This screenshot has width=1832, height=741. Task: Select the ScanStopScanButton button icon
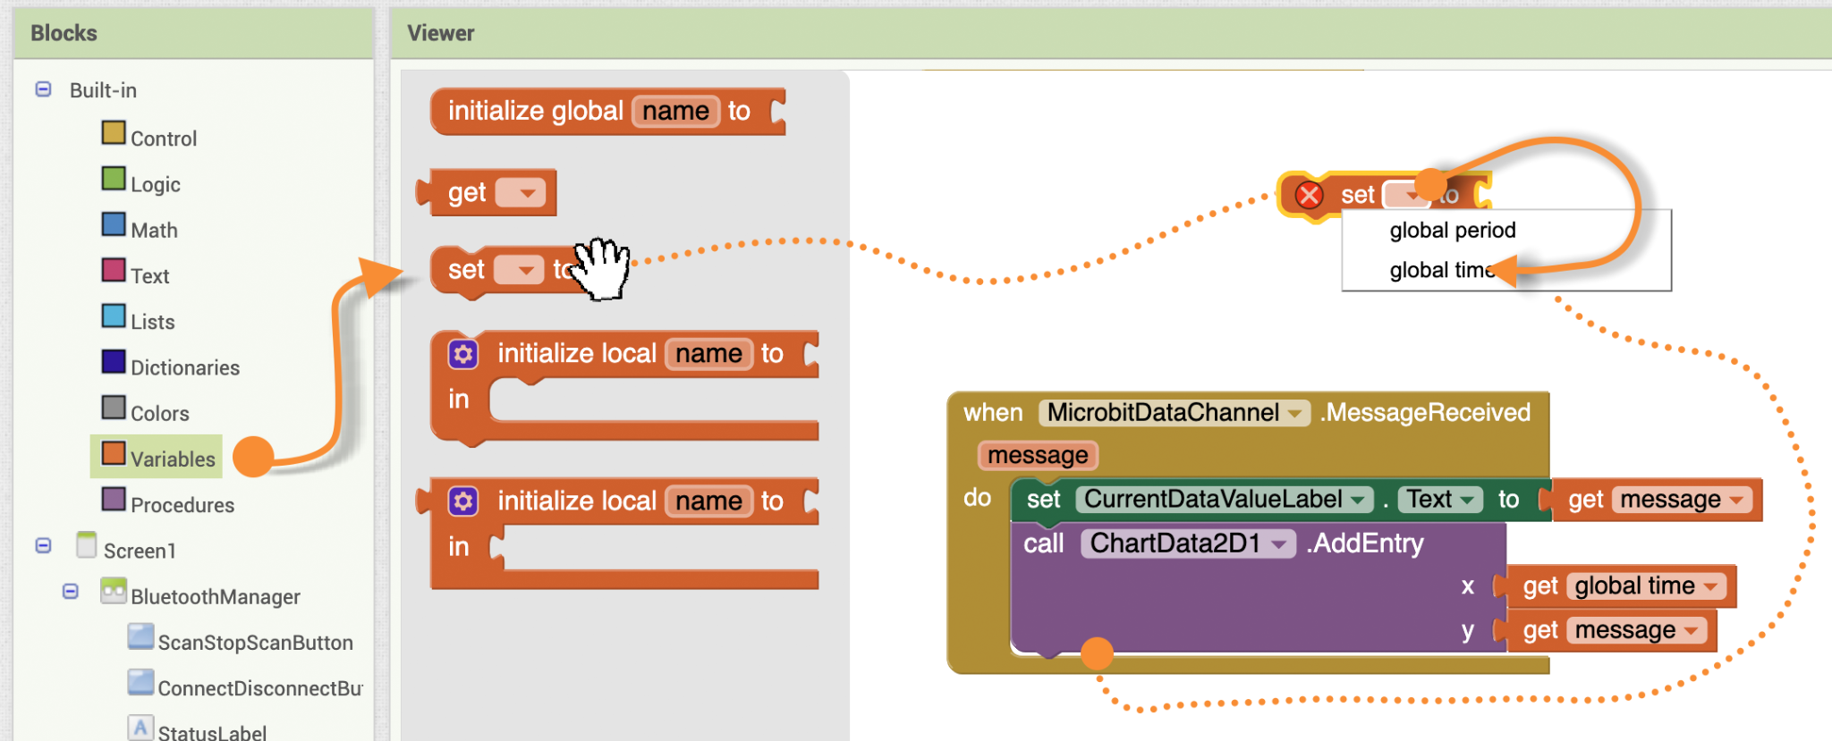[x=140, y=636]
